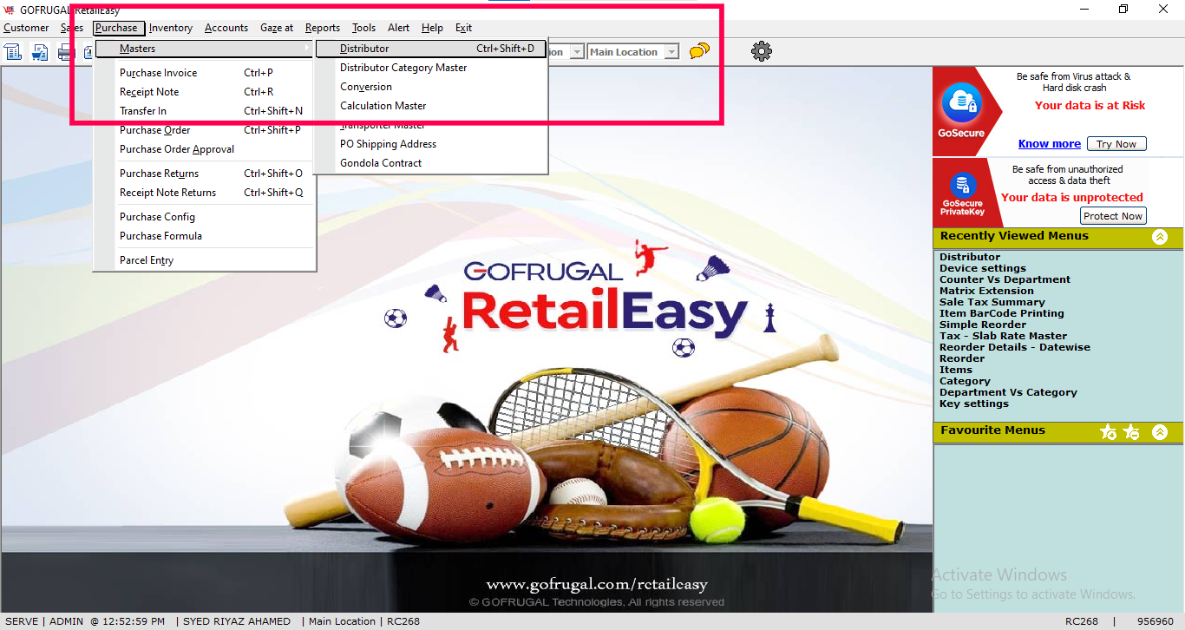The width and height of the screenshot is (1185, 630).
Task: Open Device settings from recent menus
Action: pyautogui.click(x=983, y=268)
